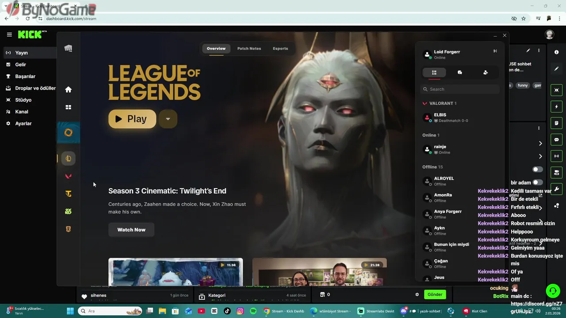The width and height of the screenshot is (566, 318).
Task: Select friend rainje in Online list
Action: point(460,149)
